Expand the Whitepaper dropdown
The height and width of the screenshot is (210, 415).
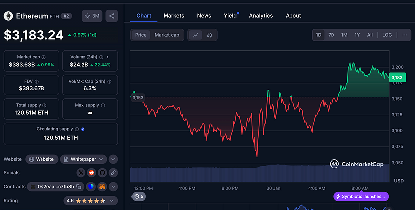point(83,159)
